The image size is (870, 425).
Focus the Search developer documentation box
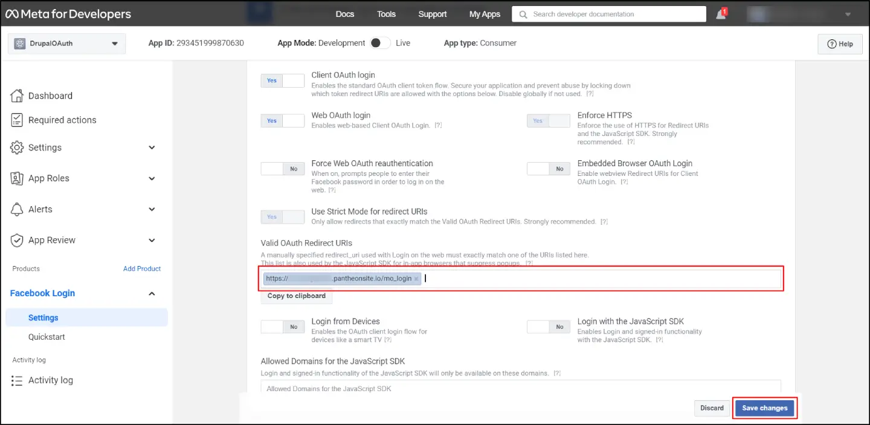[x=609, y=14]
